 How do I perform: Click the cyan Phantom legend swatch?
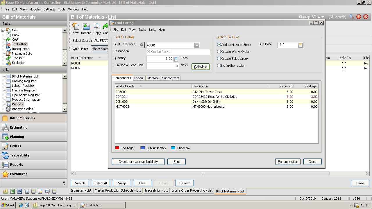click(x=173, y=148)
